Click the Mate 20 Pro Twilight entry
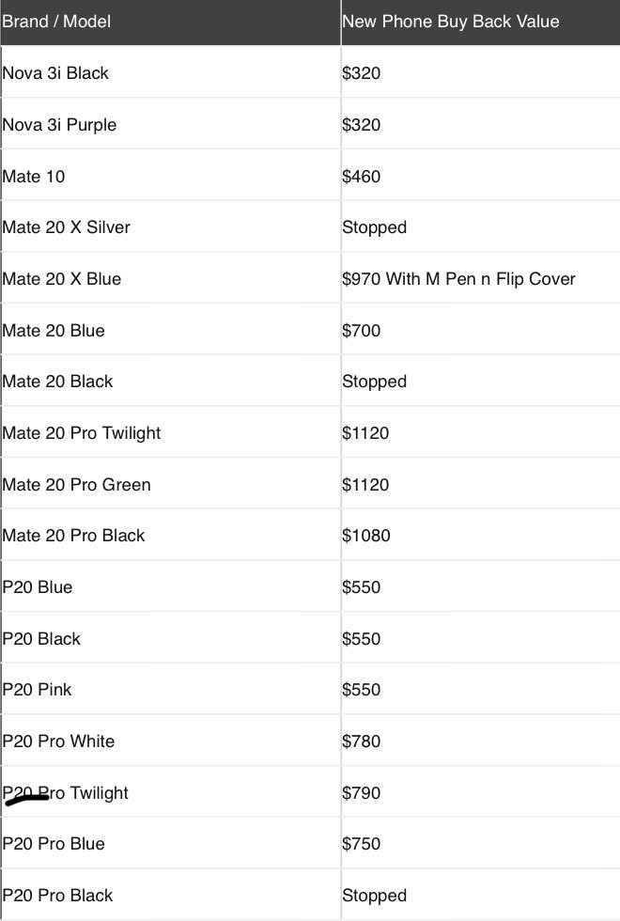The width and height of the screenshot is (620, 921). 82,433
